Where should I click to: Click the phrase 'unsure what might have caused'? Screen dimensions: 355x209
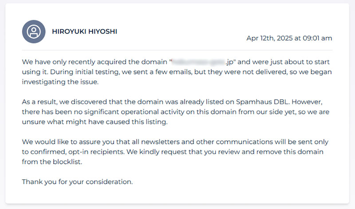tap(76, 122)
